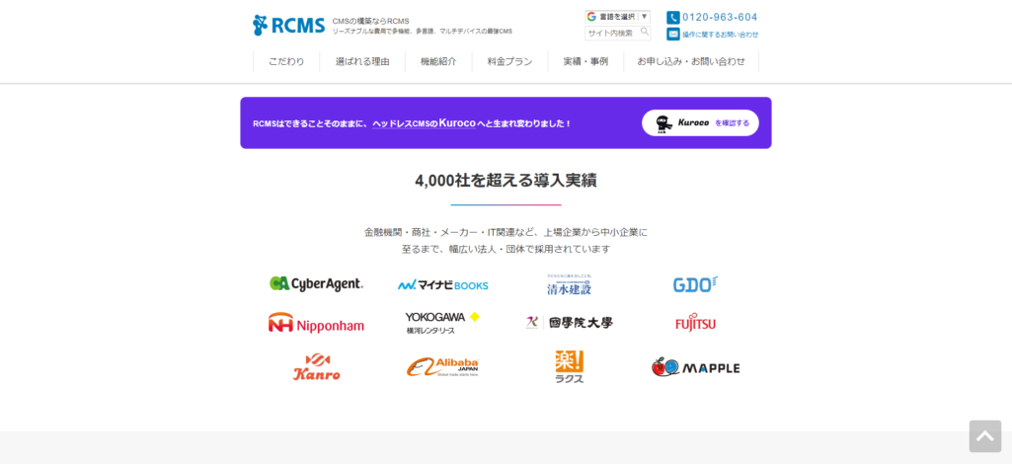Image resolution: width=1012 pixels, height=464 pixels.
Task: Click the Kuroco を確認する button
Action: coord(700,122)
